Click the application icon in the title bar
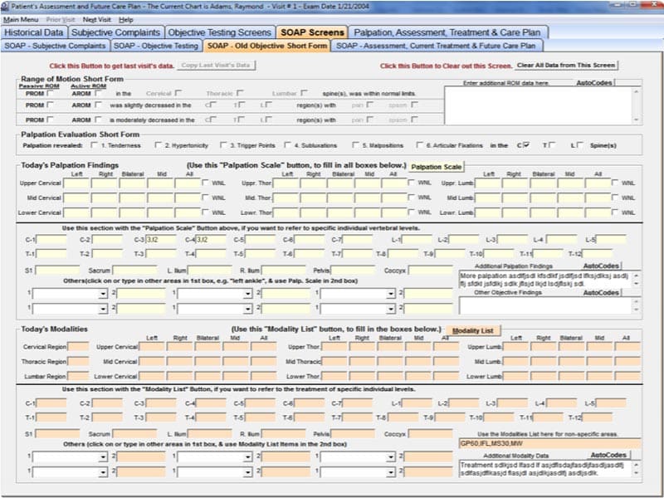Image resolution: width=664 pixels, height=498 pixels. tap(5, 7)
